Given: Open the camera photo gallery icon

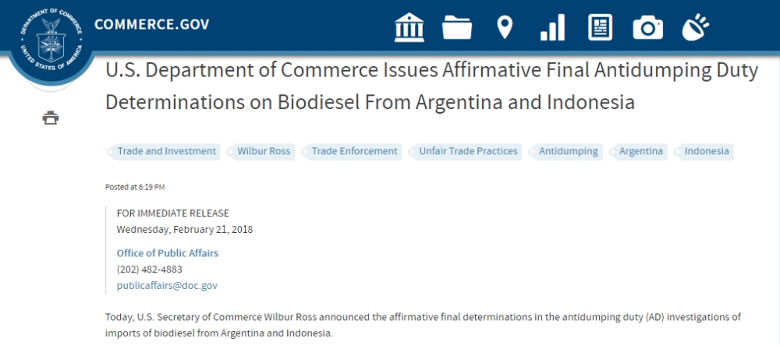Looking at the screenshot, I should click(x=647, y=28).
